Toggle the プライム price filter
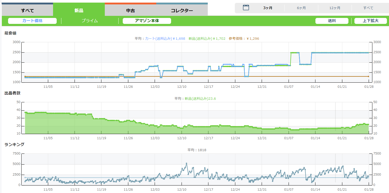The width and height of the screenshot is (389, 193). 90,21
